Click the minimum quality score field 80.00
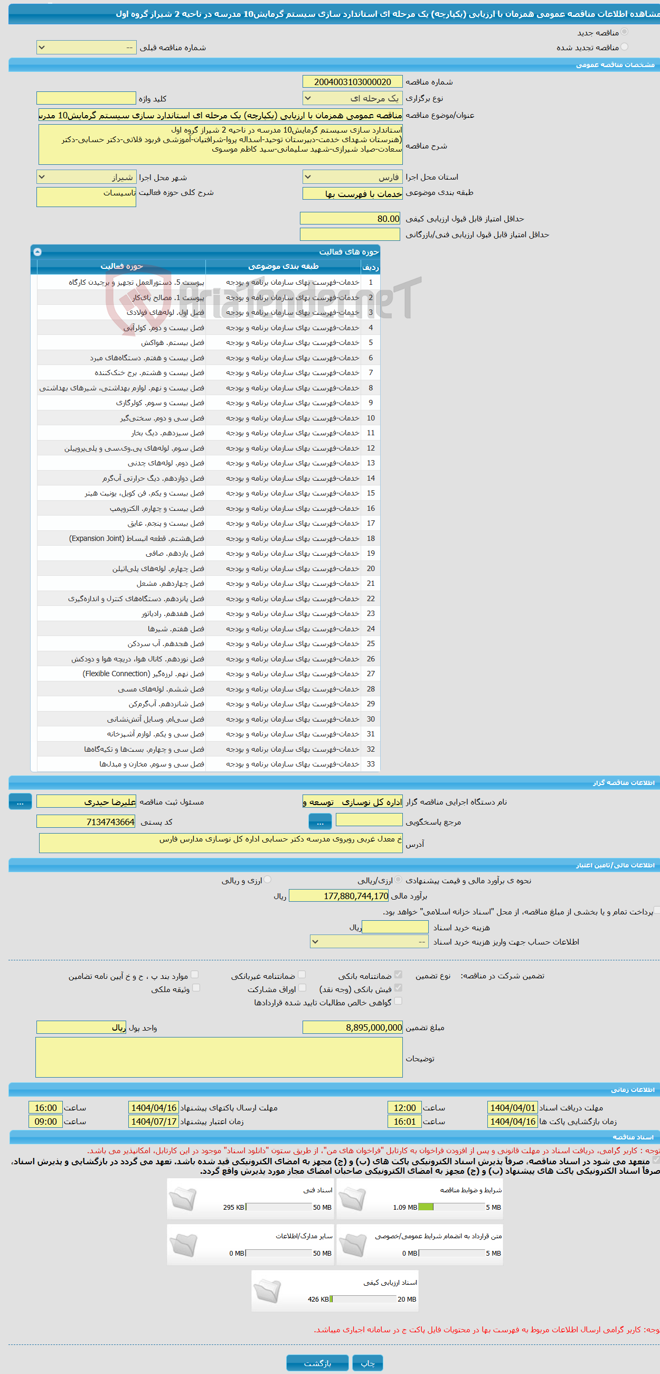This screenshot has height=1374, width=660. tap(350, 219)
